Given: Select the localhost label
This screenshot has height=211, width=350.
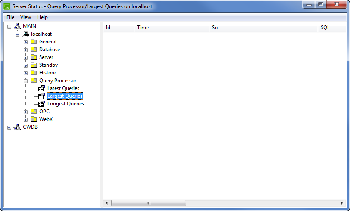Looking at the screenshot, I should [41, 34].
